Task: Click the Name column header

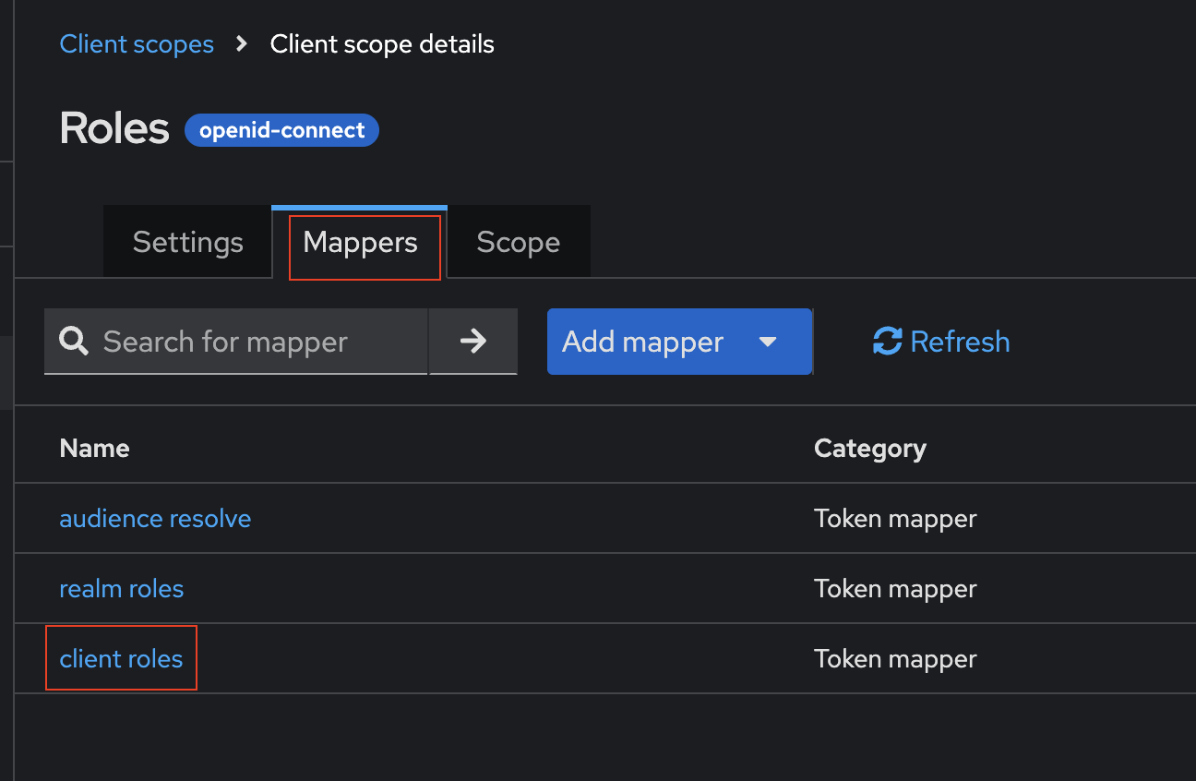Action: 94,449
